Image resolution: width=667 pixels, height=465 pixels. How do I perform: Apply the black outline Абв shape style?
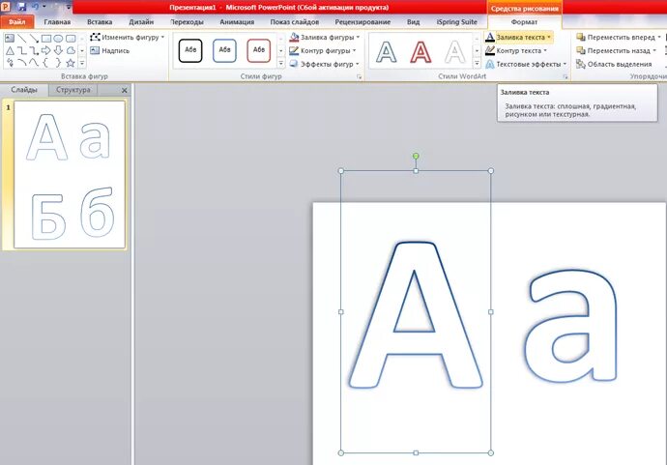coord(190,50)
